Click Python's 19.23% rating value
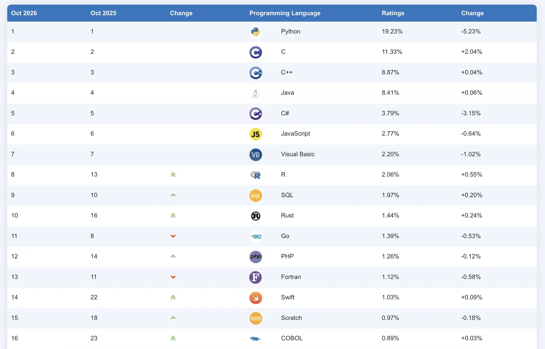The height and width of the screenshot is (349, 545). click(x=392, y=31)
